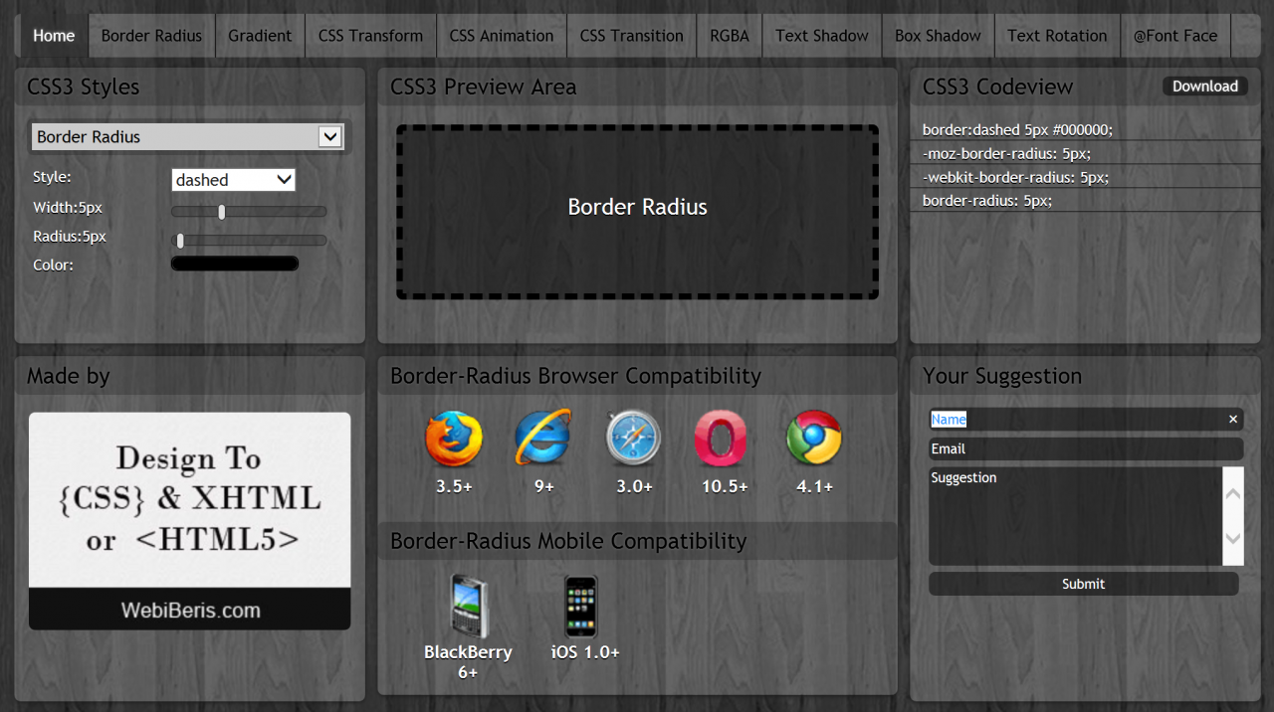1274x712 pixels.
Task: Click the Internet Explorer icon
Action: point(543,439)
